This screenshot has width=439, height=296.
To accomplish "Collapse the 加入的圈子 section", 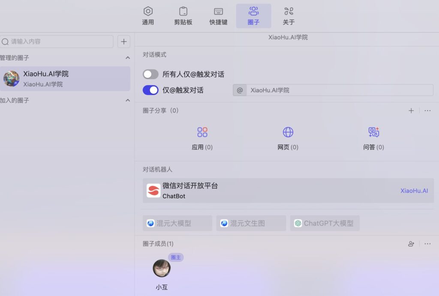I will [x=128, y=100].
